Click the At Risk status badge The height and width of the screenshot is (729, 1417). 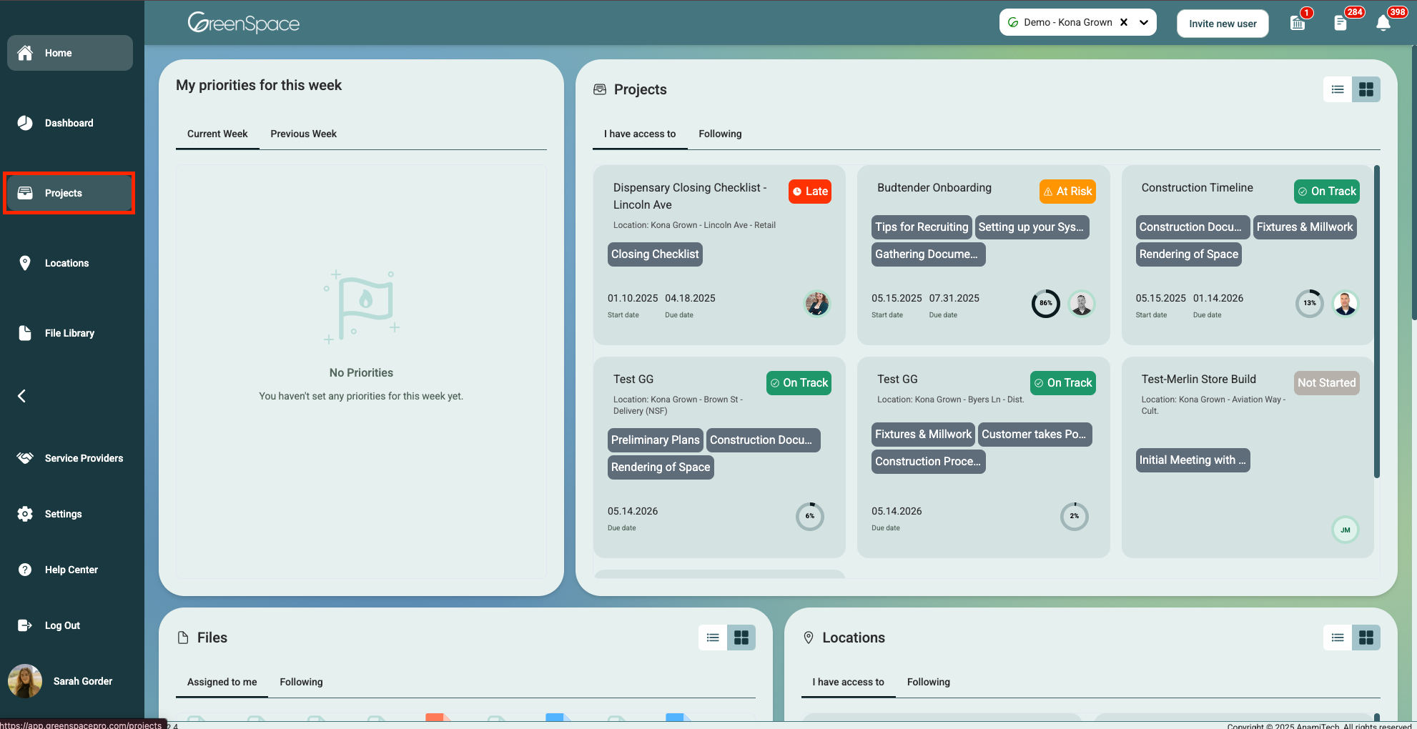tap(1067, 192)
